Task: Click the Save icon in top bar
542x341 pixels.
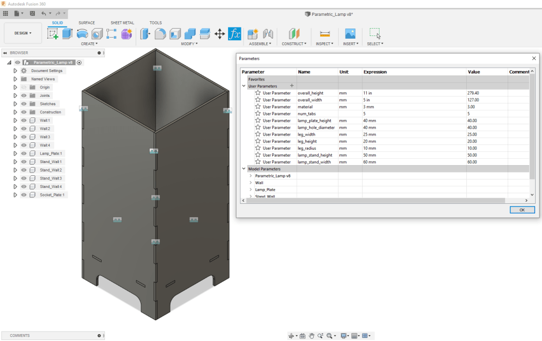Action: (33, 13)
